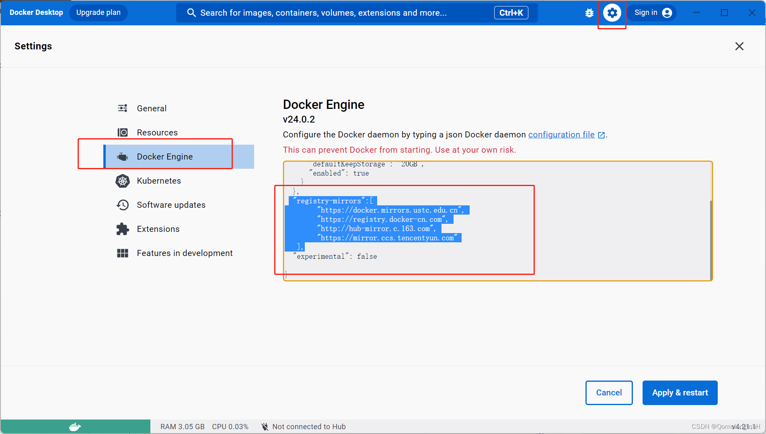
Task: Click the Sign in account avatar icon
Action: coord(667,13)
